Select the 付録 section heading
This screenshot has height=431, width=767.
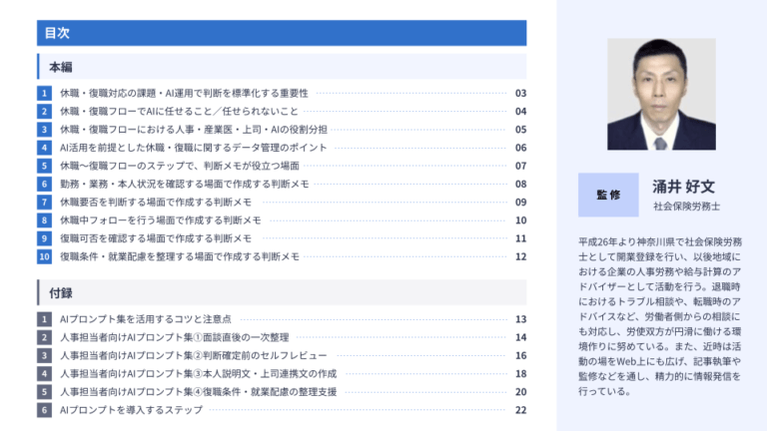pyautogui.click(x=282, y=292)
